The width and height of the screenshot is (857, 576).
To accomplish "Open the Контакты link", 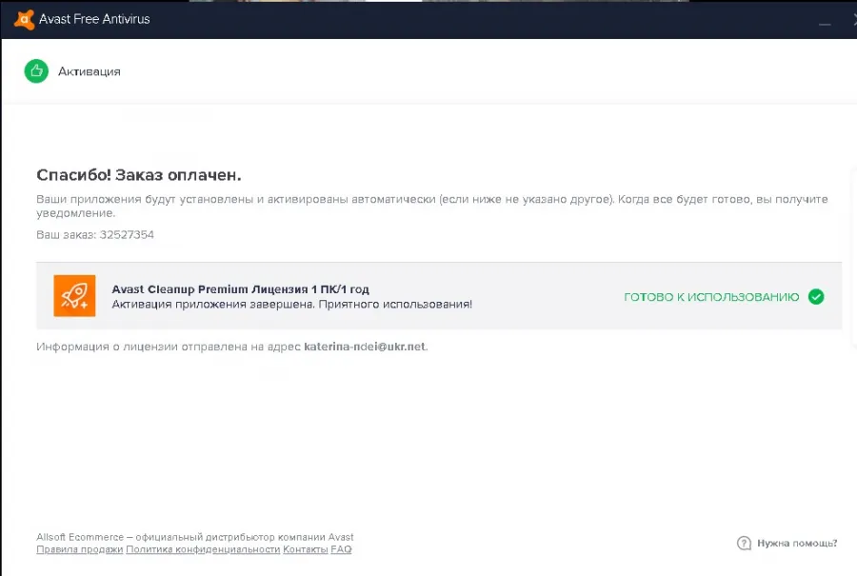I will (x=305, y=549).
